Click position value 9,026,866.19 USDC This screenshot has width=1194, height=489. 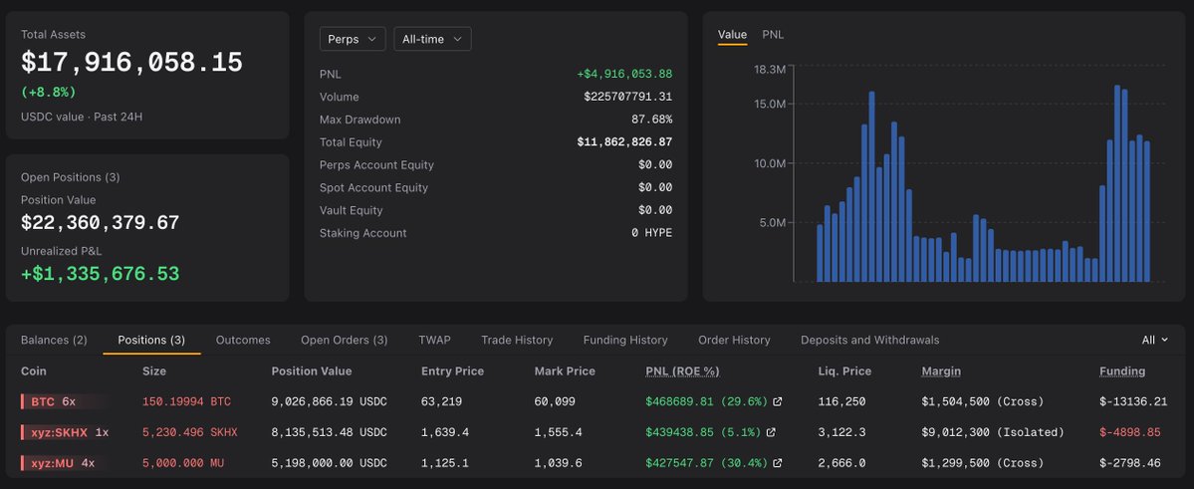tap(329, 401)
